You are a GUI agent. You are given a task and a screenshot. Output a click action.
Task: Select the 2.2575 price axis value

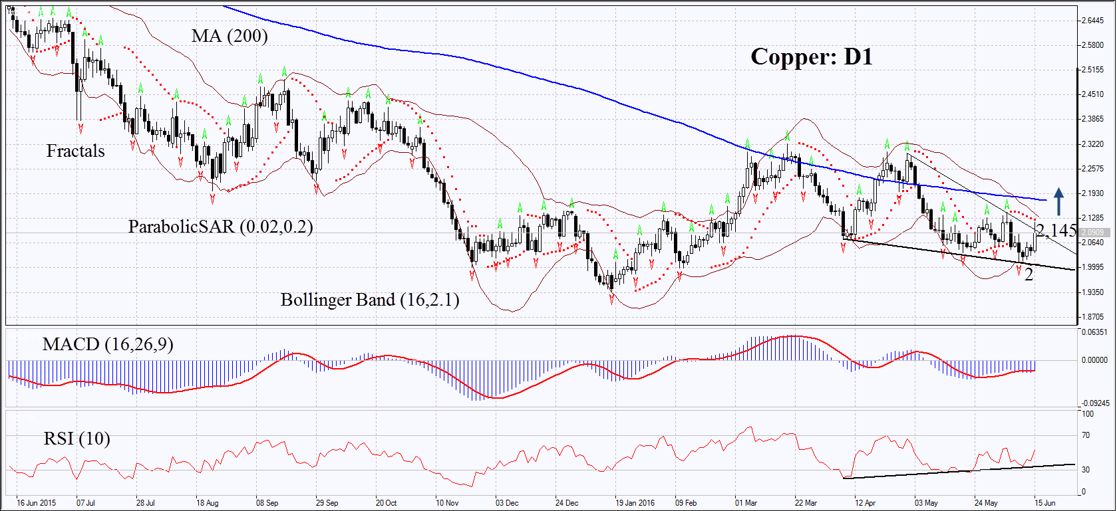pos(1092,169)
